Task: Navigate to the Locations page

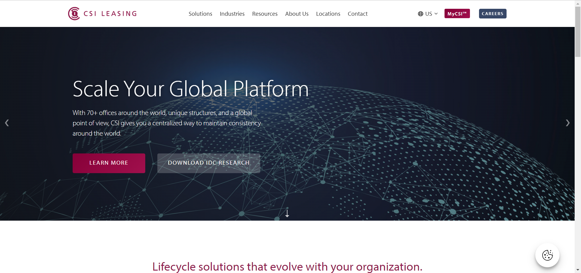Action: [328, 14]
